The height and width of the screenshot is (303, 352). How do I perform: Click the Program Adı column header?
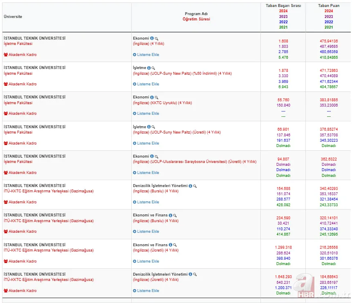196,14
